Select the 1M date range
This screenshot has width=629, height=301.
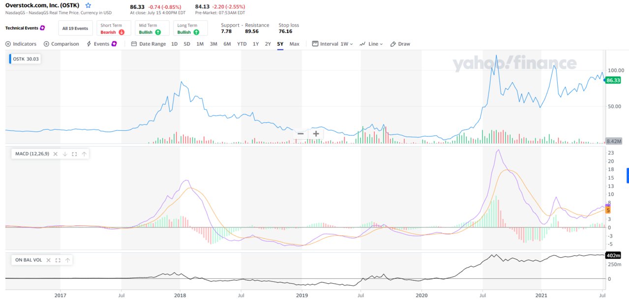click(x=200, y=44)
